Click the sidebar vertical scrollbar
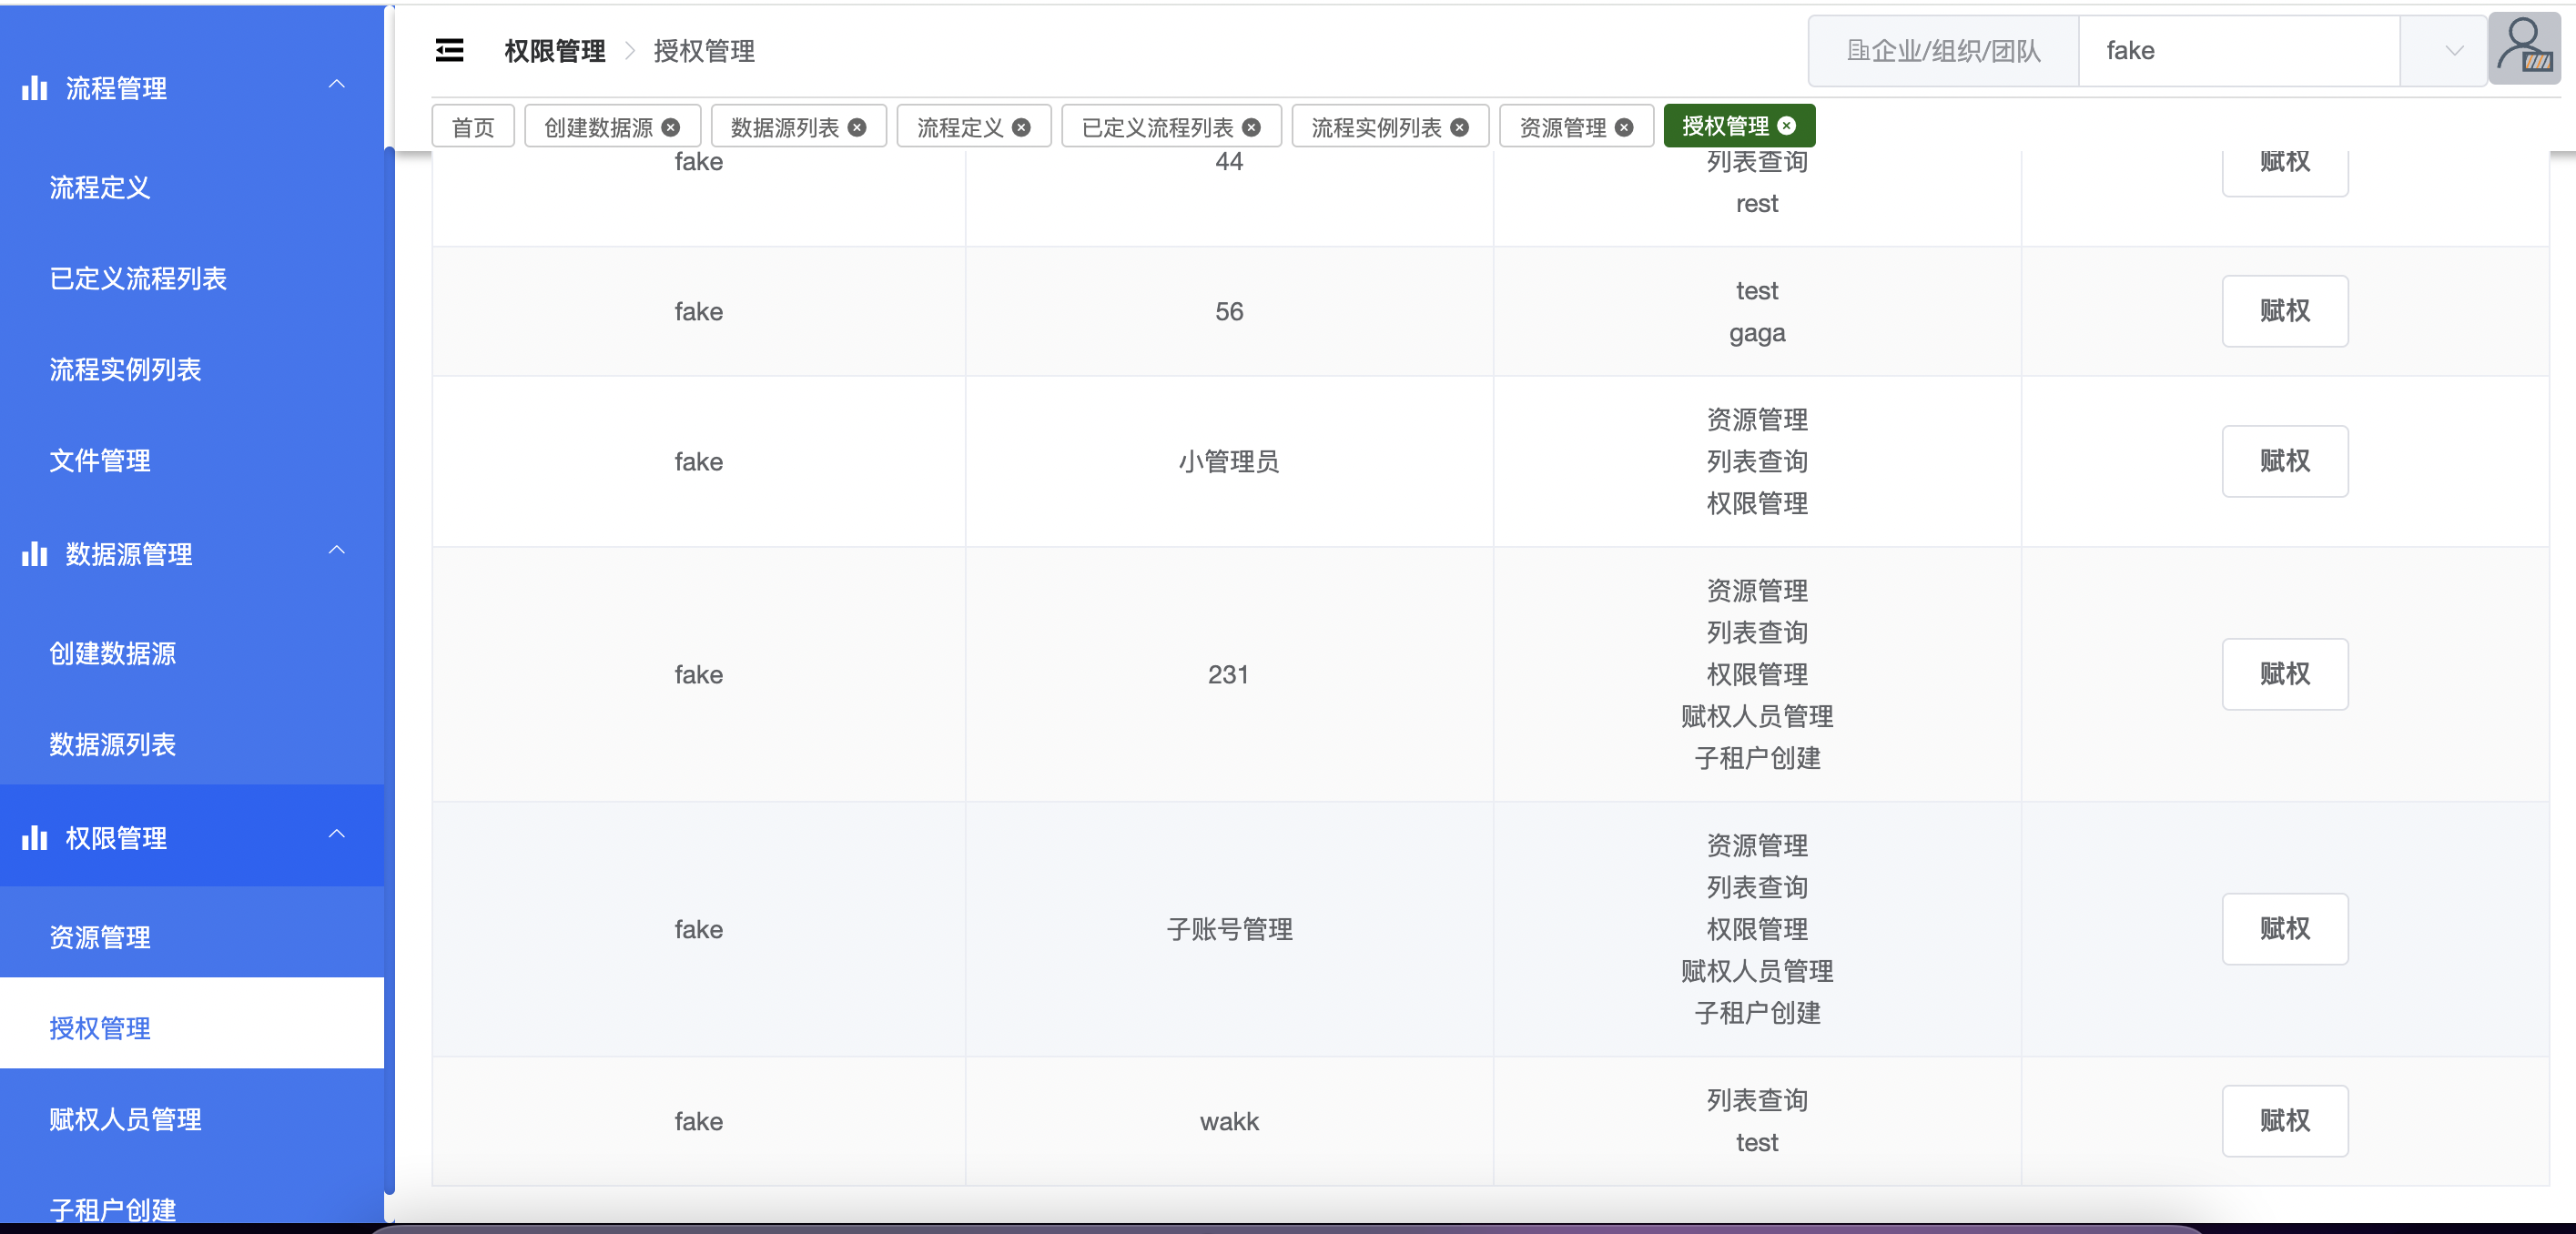 (389, 670)
